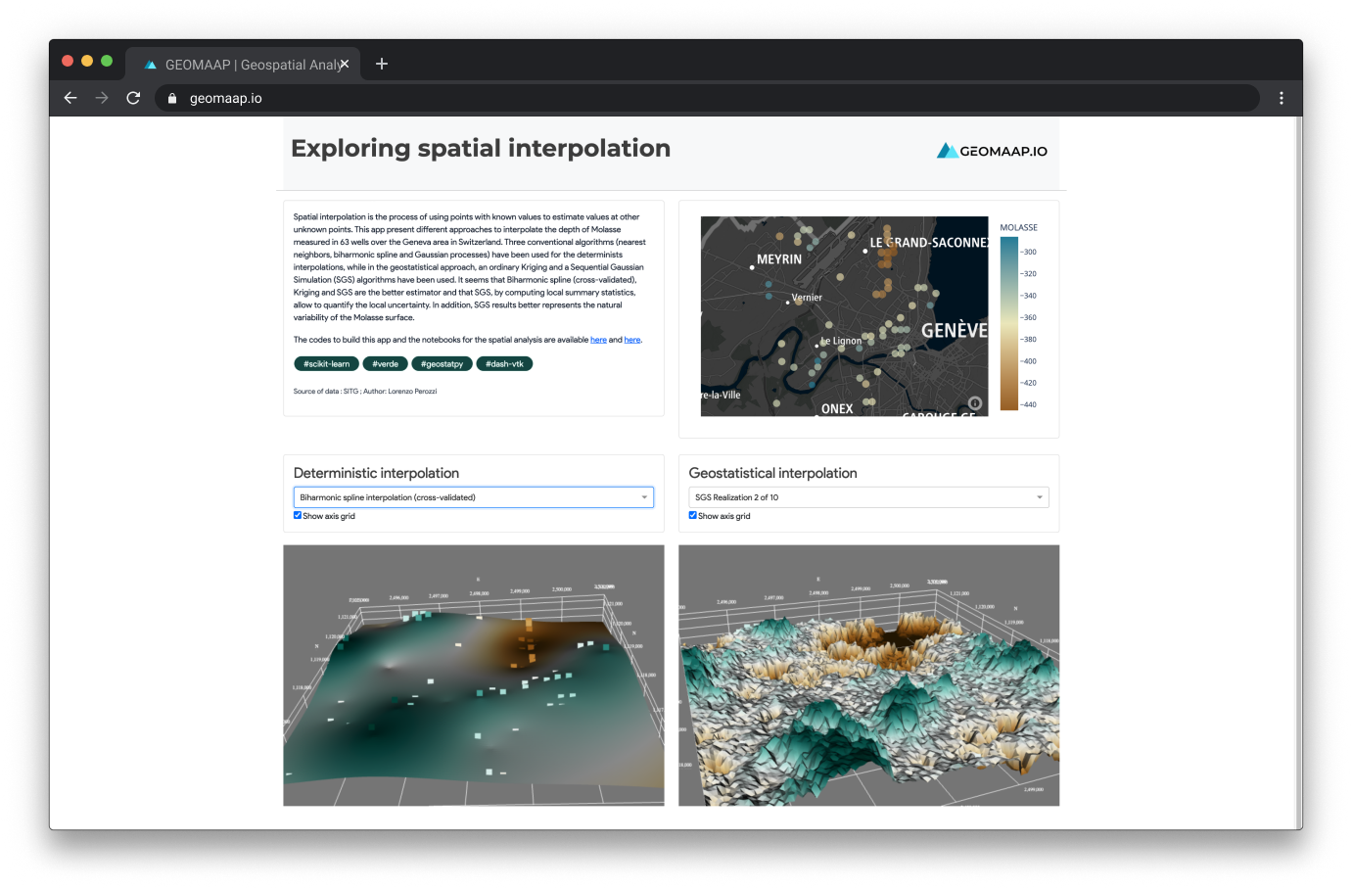Open the Biharmonic spline interpolation dropdown

coord(474,497)
